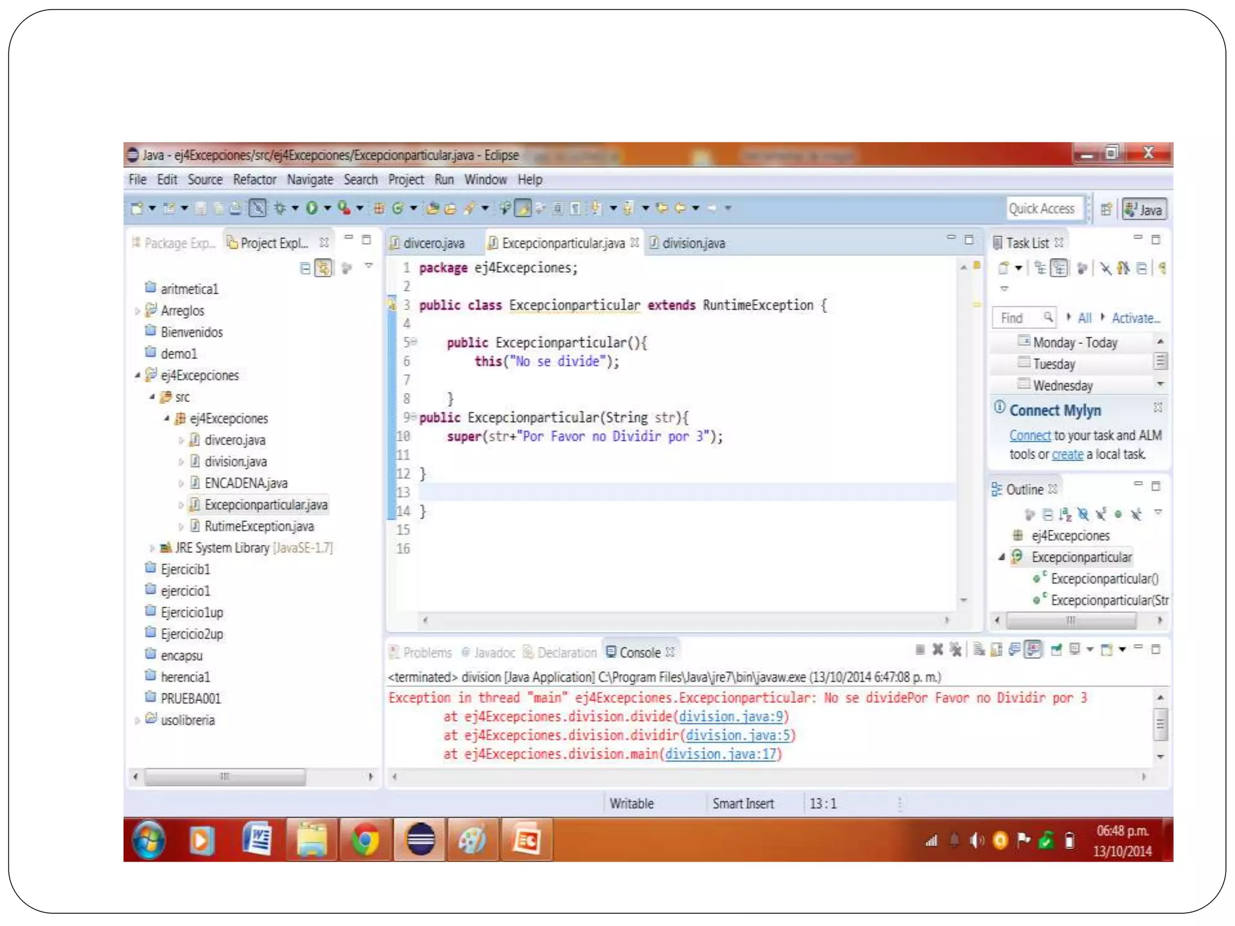Toggle Show Console When Standard Error Changes

point(1033,649)
